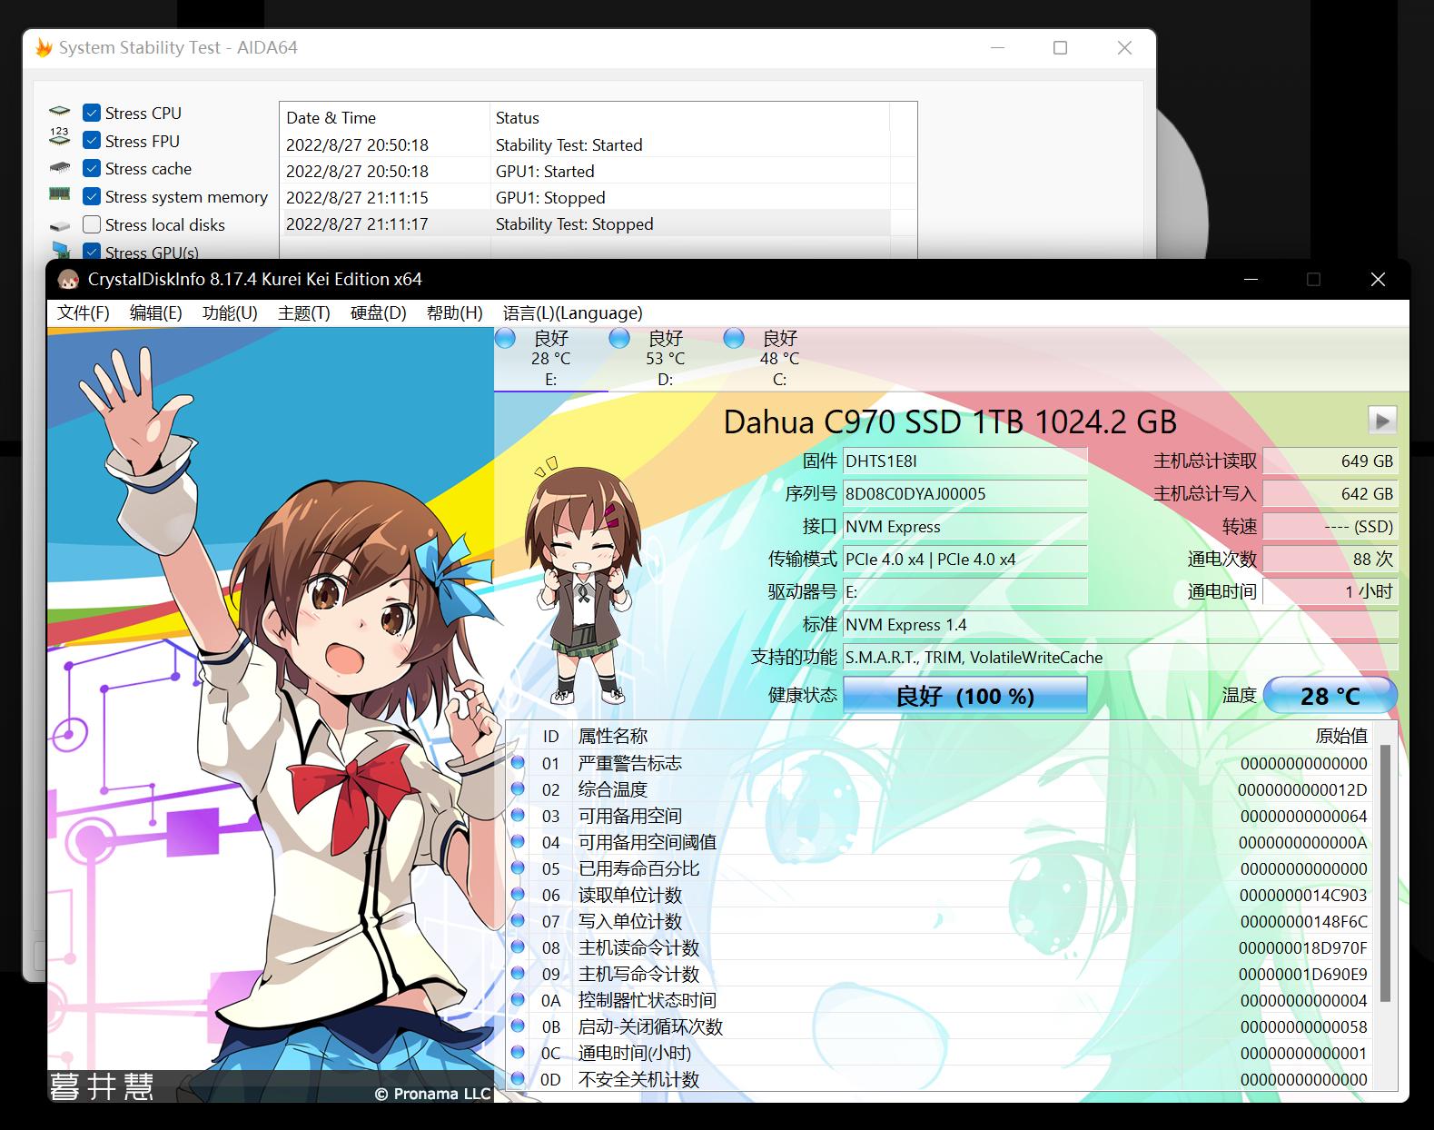Open the 文件(F) menu
The width and height of the screenshot is (1434, 1130).
pyautogui.click(x=83, y=313)
